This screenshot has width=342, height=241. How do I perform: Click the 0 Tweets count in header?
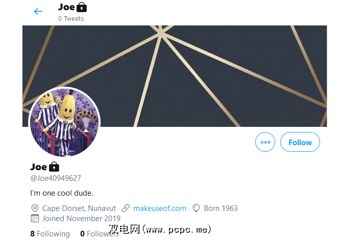coord(71,19)
